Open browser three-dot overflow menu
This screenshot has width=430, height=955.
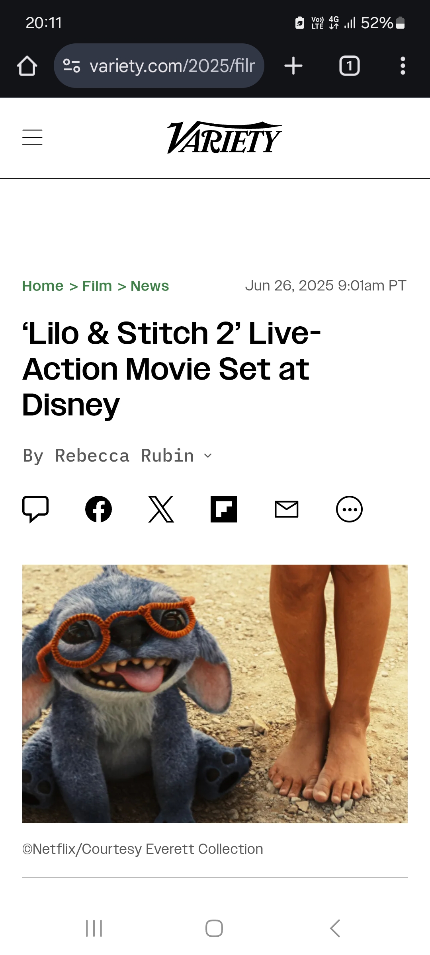(403, 66)
